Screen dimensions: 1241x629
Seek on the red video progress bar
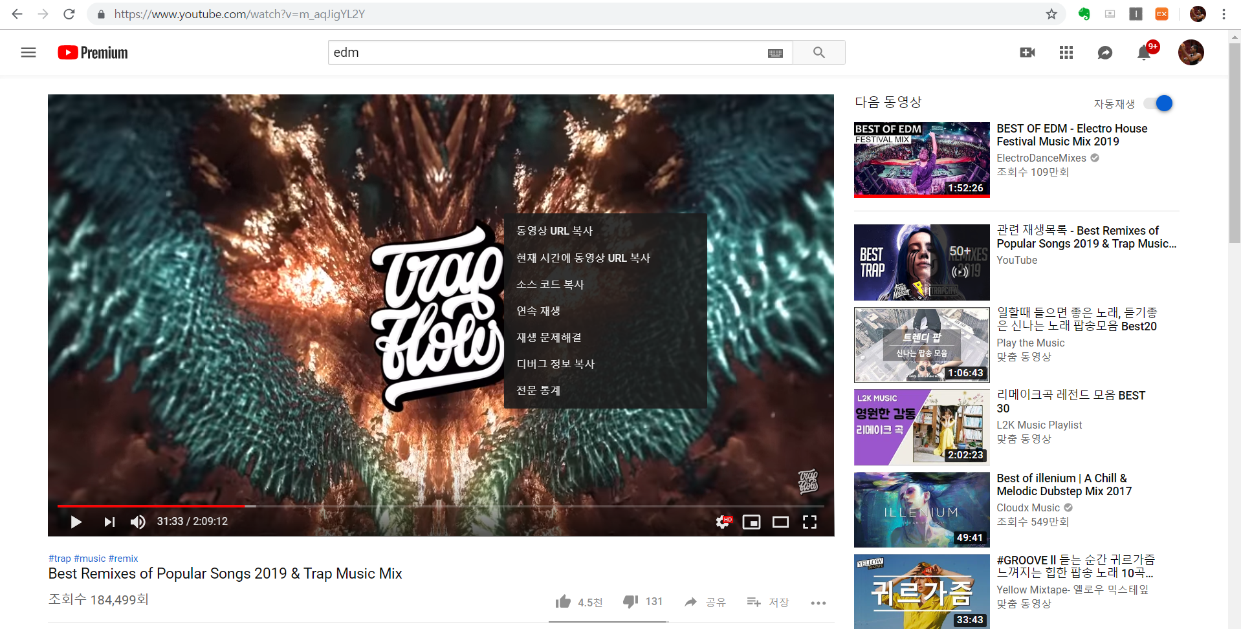click(x=151, y=506)
